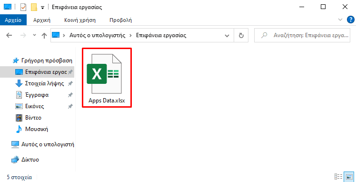Click the pin icon next to Επιφάνεια εργασίας
The width and height of the screenshot is (356, 182).
pos(70,72)
